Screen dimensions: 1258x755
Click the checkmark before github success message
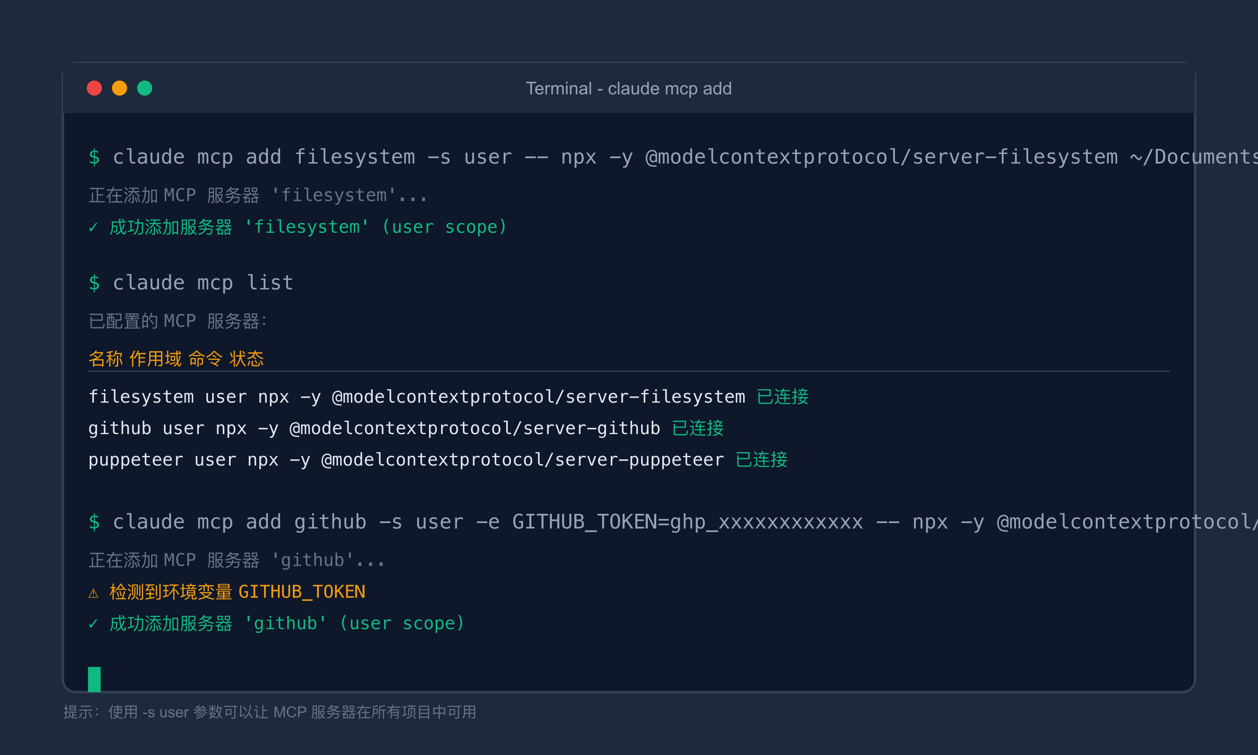tap(93, 624)
